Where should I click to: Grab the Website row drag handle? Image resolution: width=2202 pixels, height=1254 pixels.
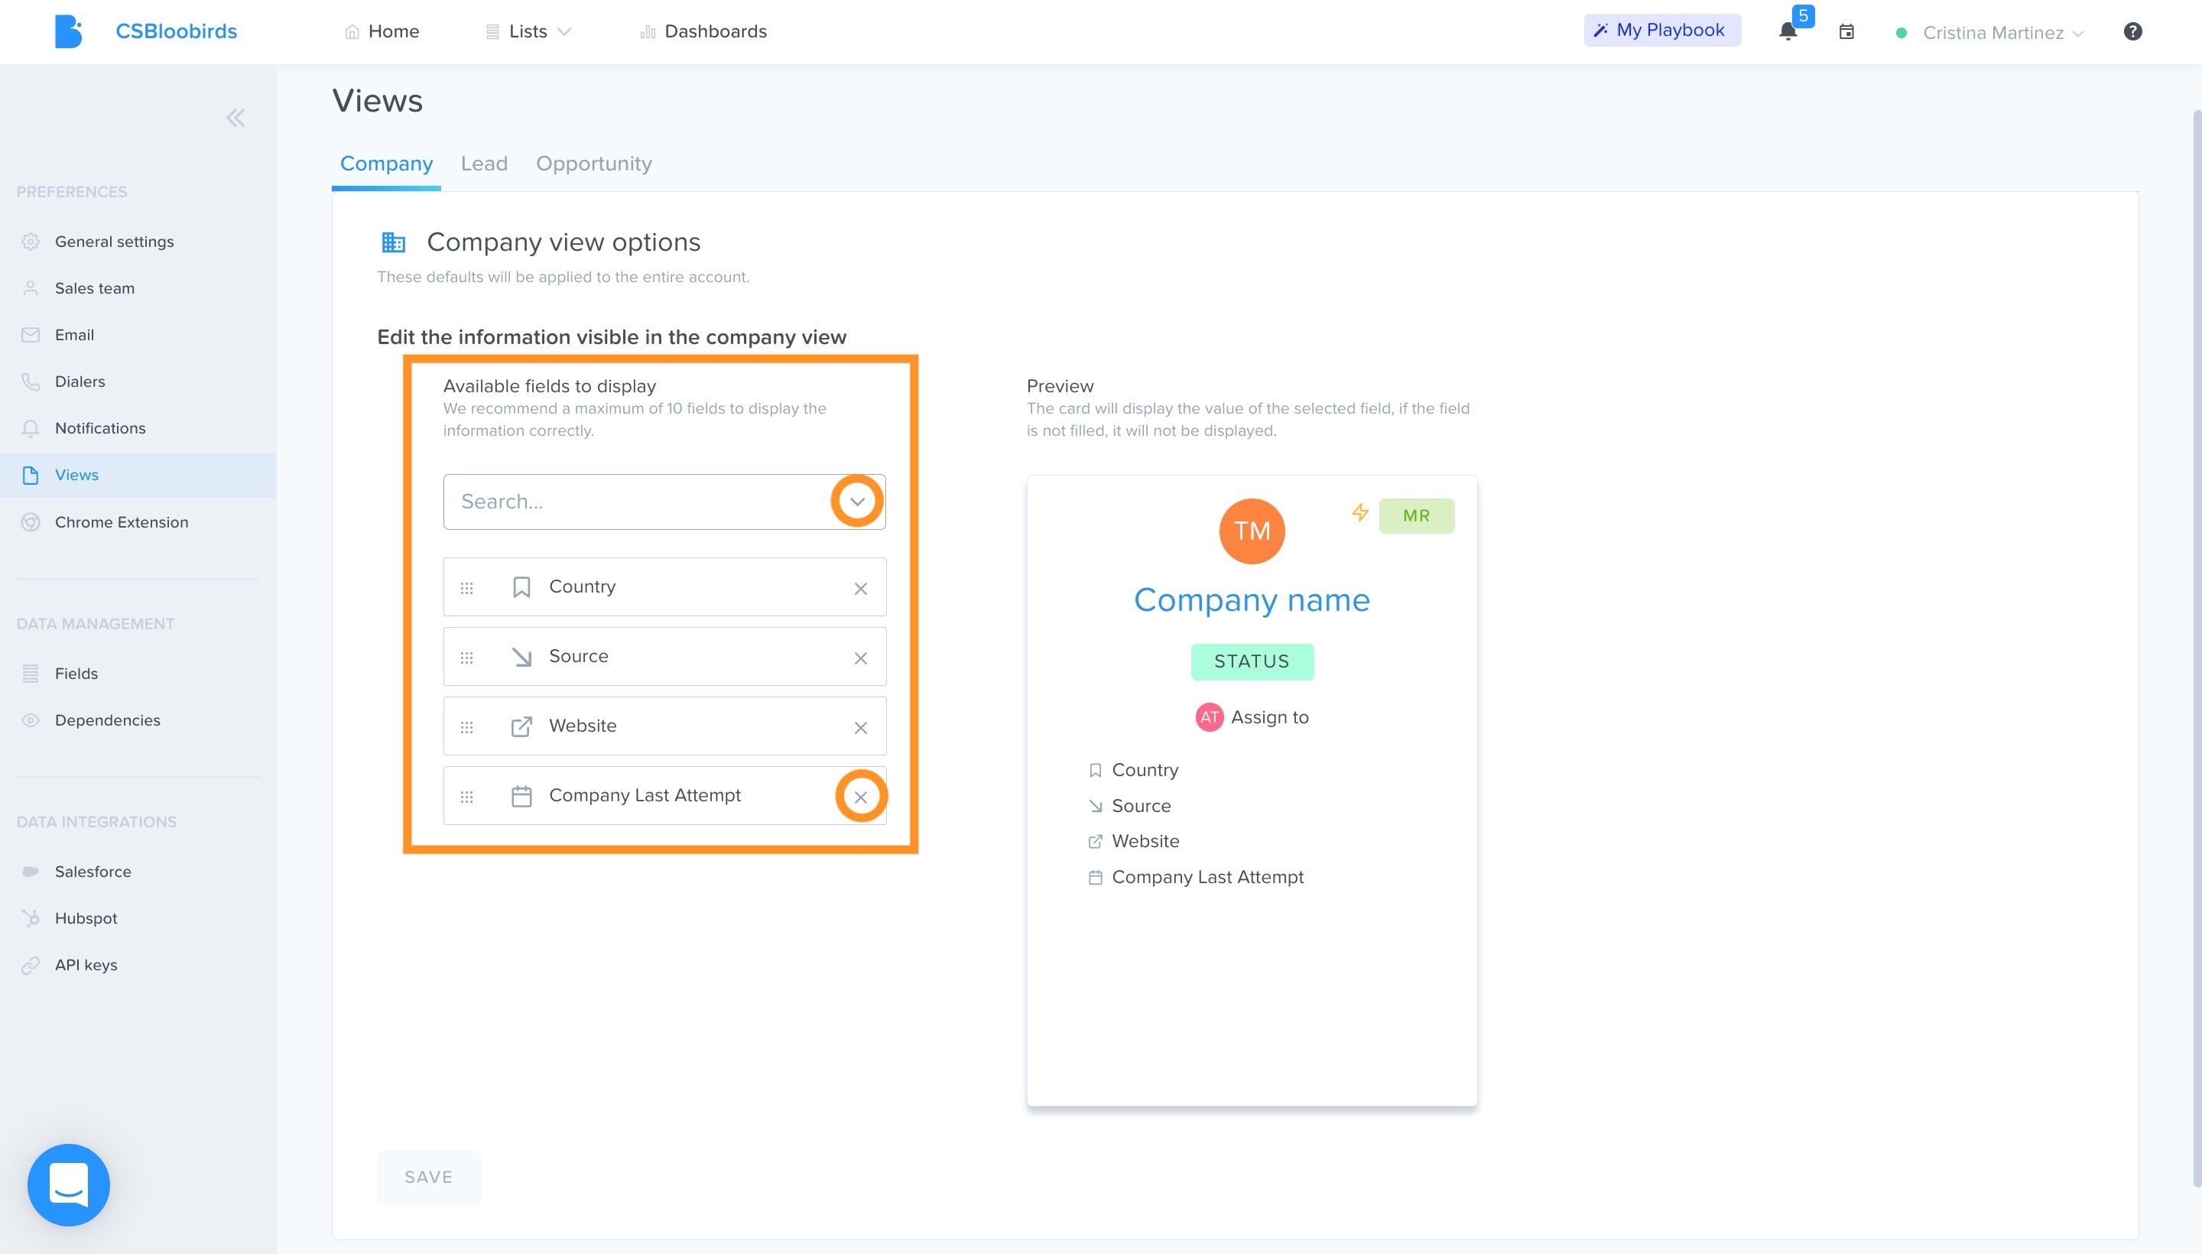(x=466, y=729)
